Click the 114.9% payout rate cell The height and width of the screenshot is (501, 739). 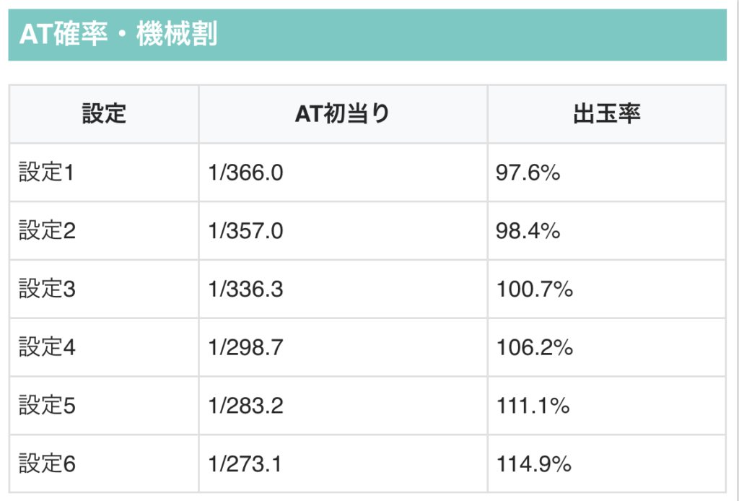click(x=534, y=464)
